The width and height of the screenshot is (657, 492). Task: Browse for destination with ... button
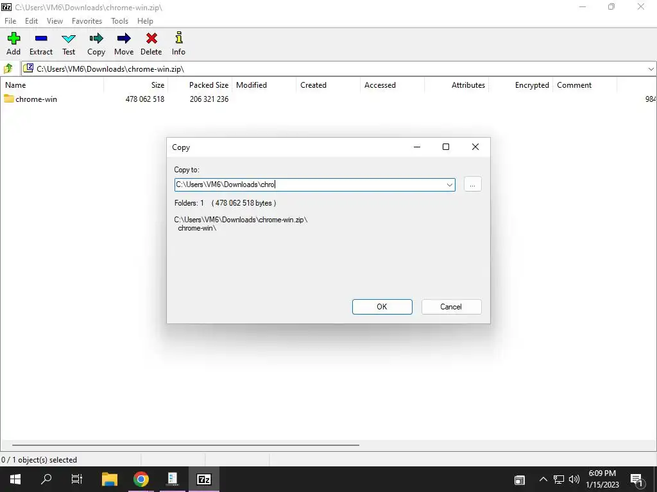point(473,184)
